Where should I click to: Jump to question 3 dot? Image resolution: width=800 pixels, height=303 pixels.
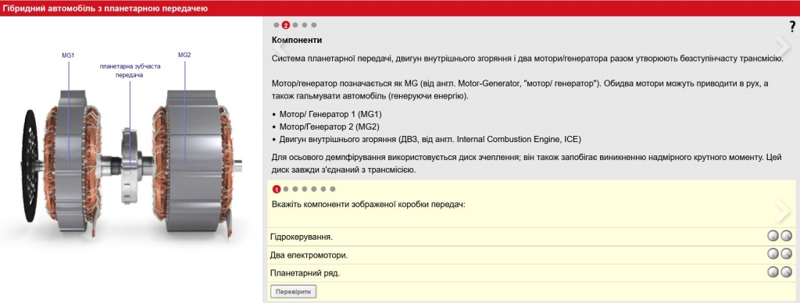click(x=295, y=189)
